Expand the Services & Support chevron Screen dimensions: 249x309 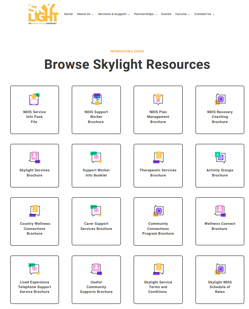129,14
